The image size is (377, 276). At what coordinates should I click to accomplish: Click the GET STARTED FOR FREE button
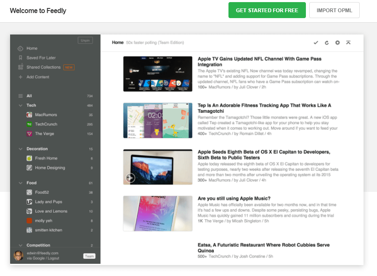[267, 10]
